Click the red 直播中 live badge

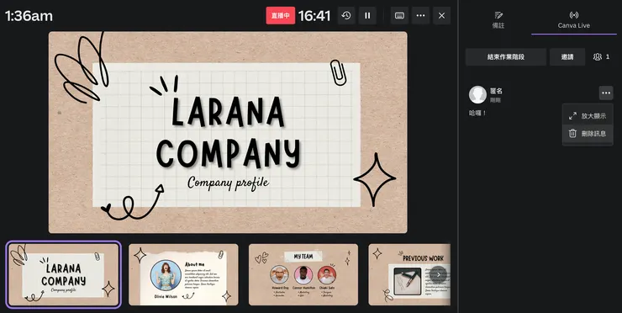281,15
